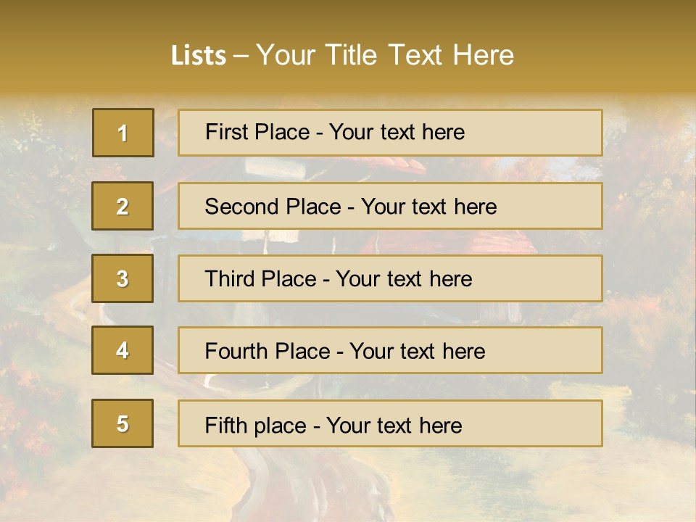Click the 'Second Place - Your text here' box

coord(390,206)
